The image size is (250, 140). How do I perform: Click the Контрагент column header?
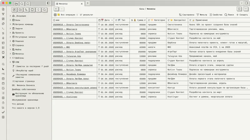pyautogui.click(x=177, y=20)
